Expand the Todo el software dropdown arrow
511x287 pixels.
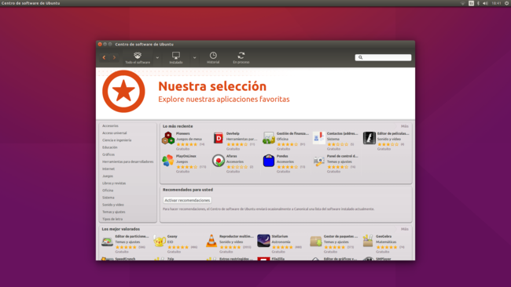pyautogui.click(x=157, y=58)
